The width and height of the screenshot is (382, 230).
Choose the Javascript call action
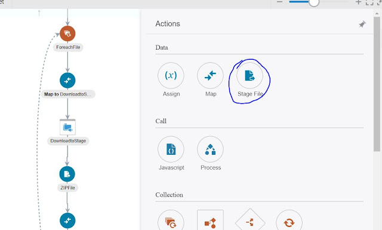[171, 149]
